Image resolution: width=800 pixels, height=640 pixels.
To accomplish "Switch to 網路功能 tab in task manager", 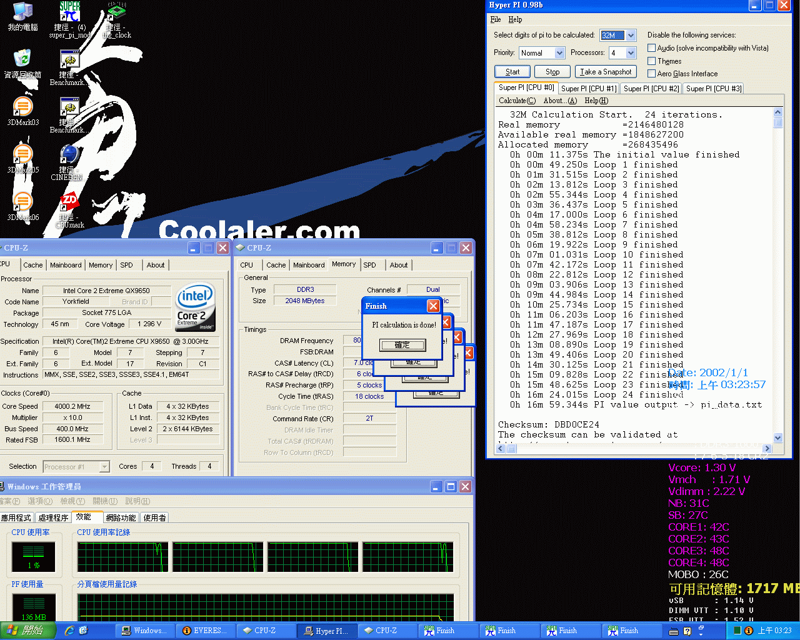I will coord(121,517).
